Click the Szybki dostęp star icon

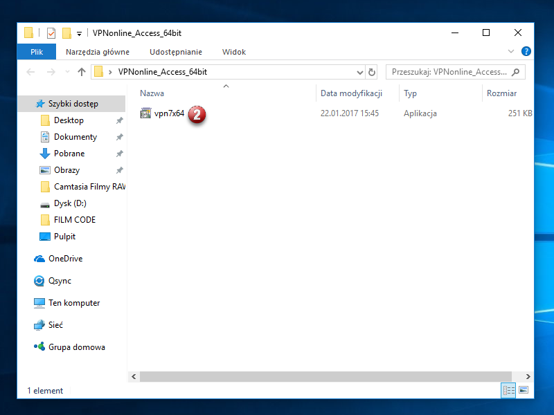tap(40, 104)
